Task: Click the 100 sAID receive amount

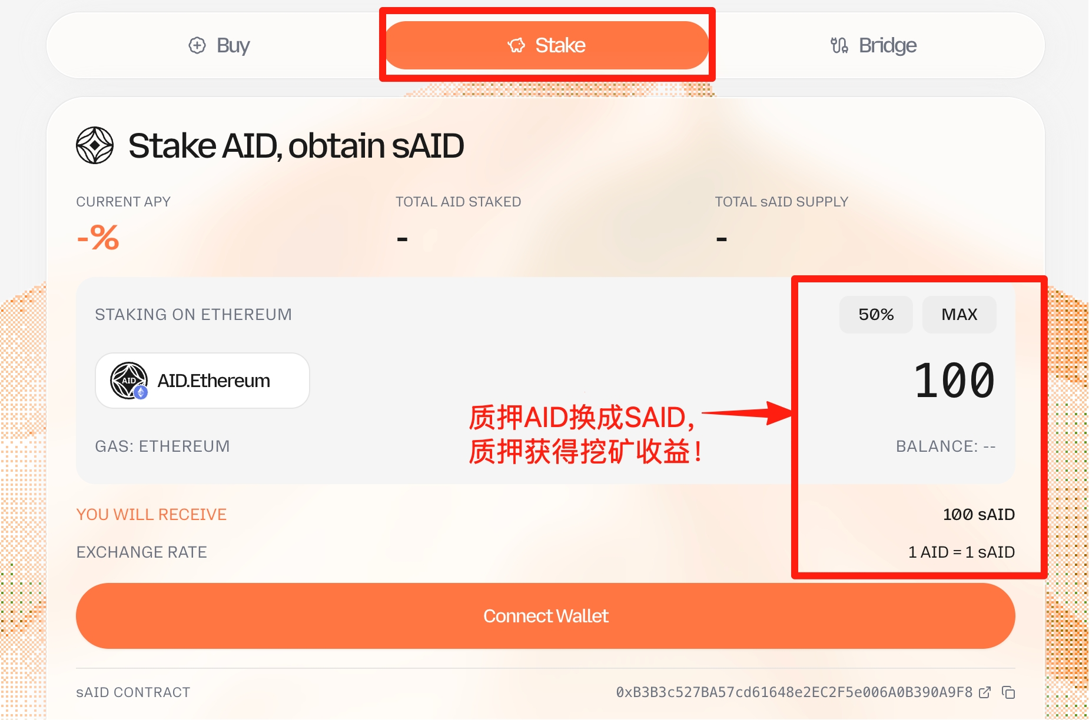Action: click(979, 515)
